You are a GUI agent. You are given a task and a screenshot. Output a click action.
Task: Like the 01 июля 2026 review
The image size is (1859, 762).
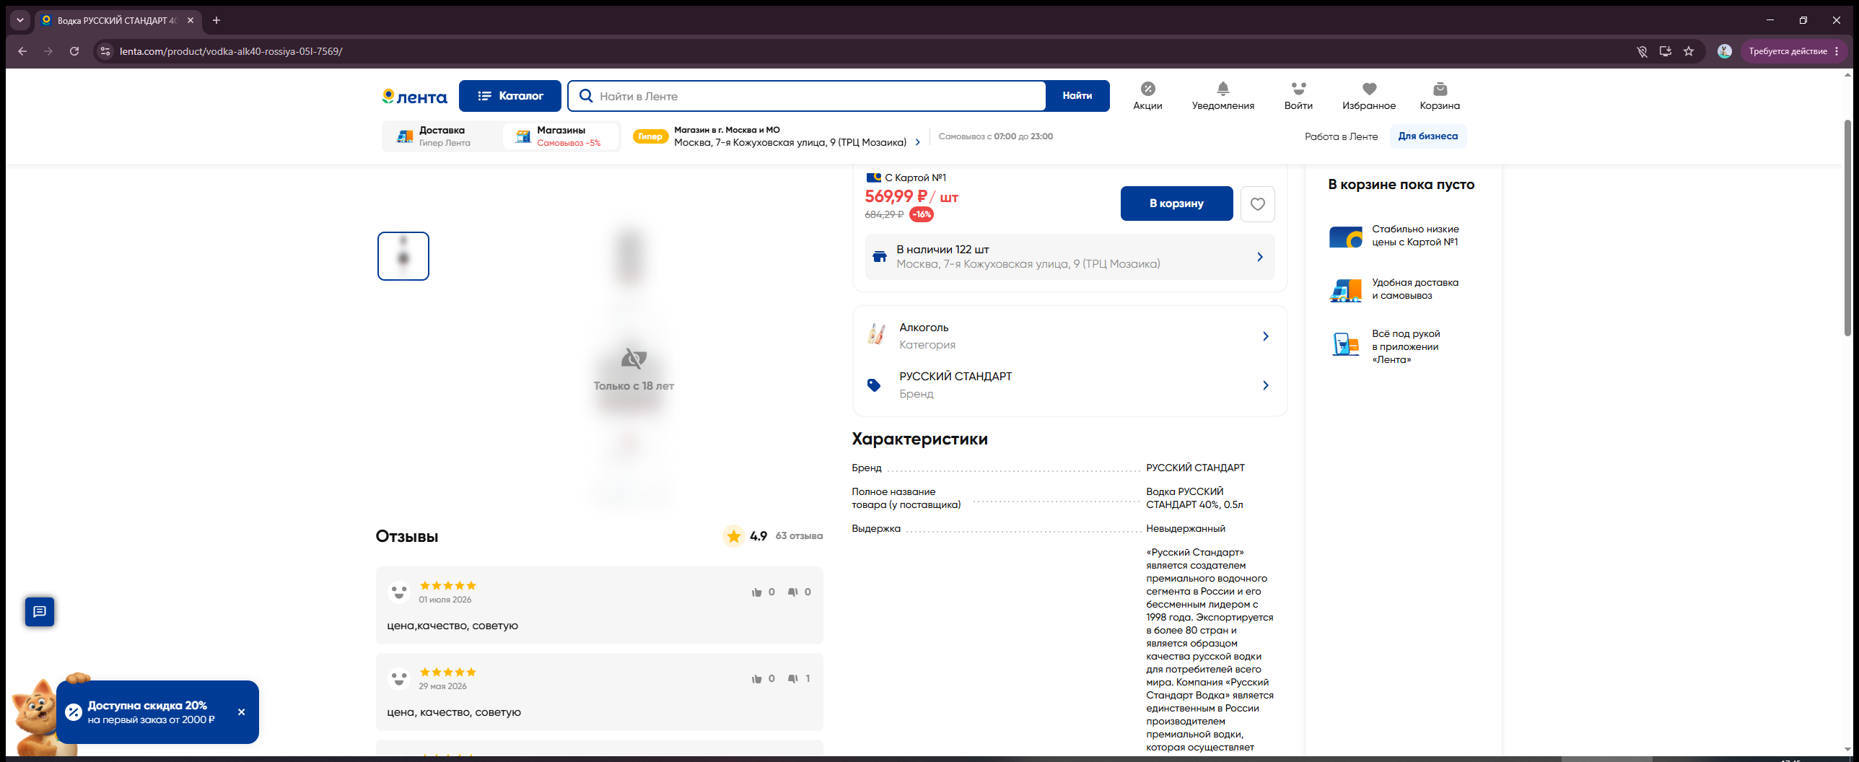(x=757, y=592)
